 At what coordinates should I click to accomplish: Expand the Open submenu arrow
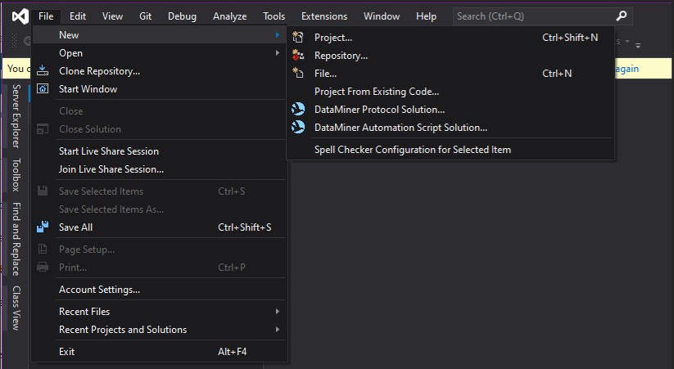[278, 53]
